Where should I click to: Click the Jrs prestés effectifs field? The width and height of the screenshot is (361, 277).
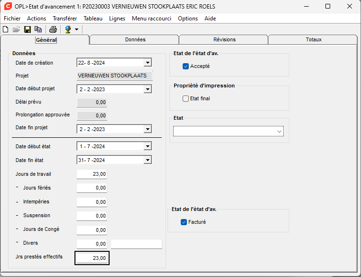pyautogui.click(x=92, y=258)
